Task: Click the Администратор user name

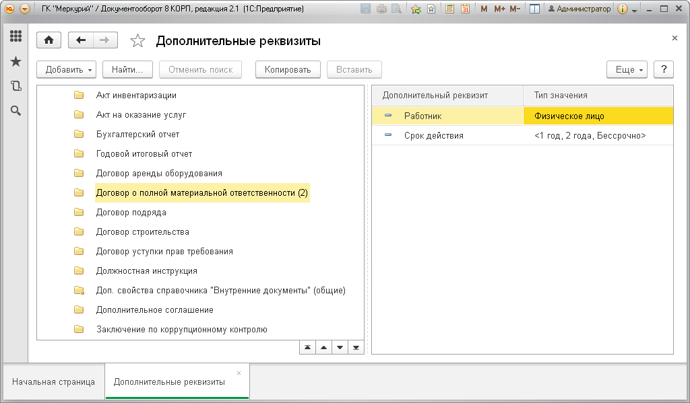Action: click(x=579, y=9)
